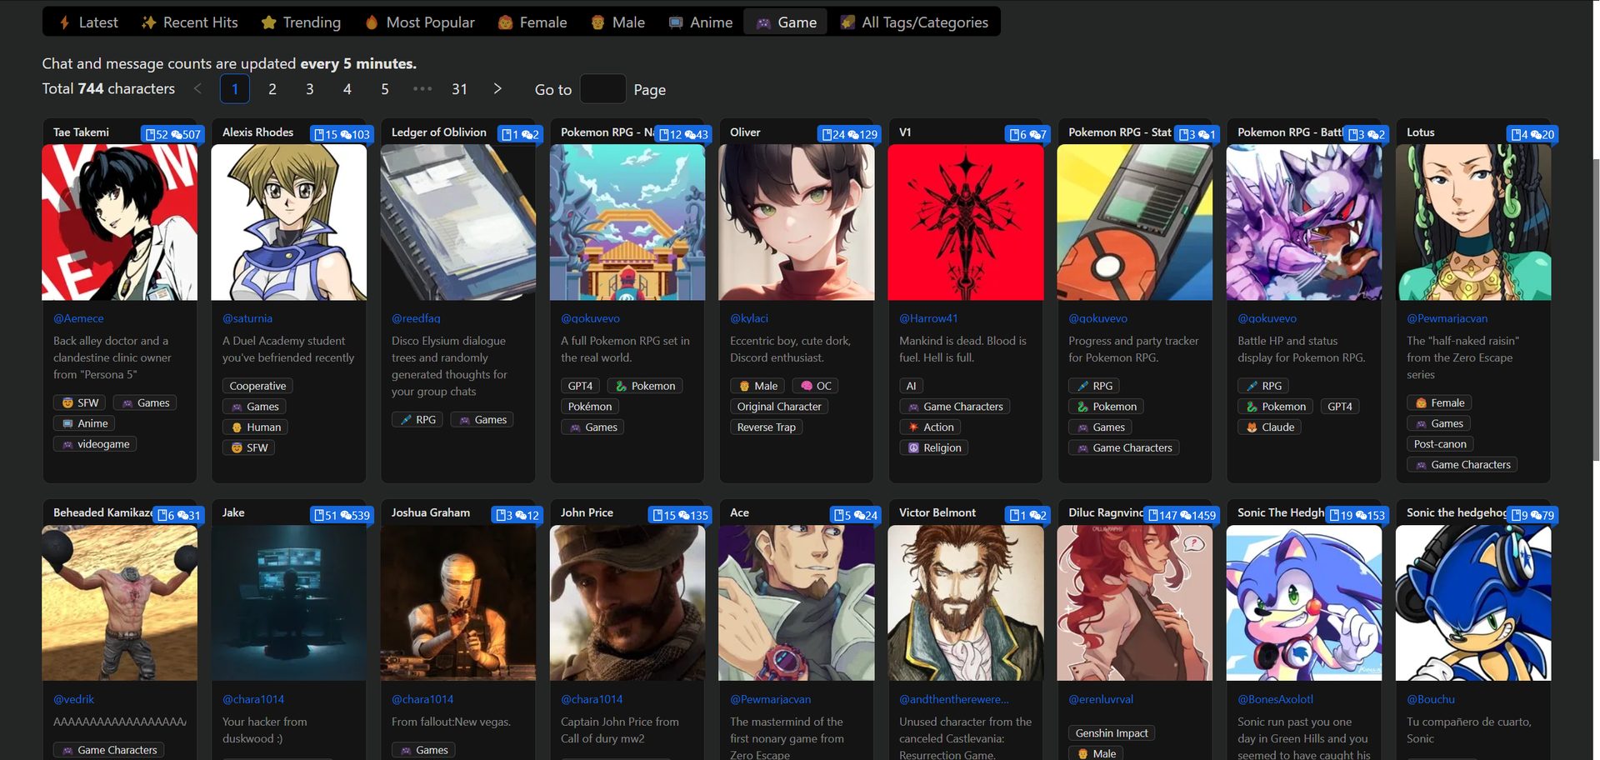The image size is (1600, 760).
Task: Select the Religion tag on V1 card
Action: [x=934, y=447]
